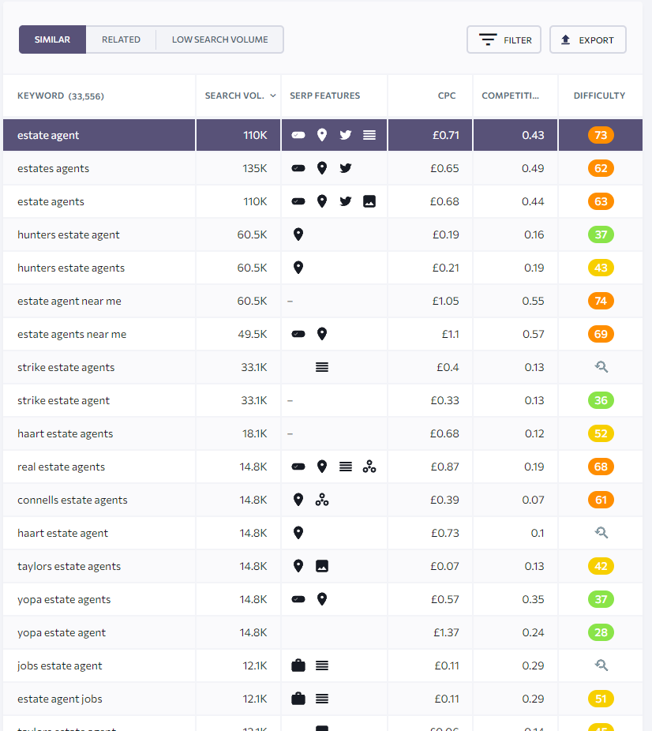Check difficulty magnifier for jobs estate agent
652x731 pixels.
(x=601, y=665)
